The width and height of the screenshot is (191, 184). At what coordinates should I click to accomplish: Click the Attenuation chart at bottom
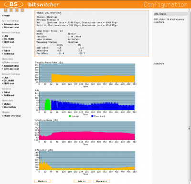pos(87,161)
